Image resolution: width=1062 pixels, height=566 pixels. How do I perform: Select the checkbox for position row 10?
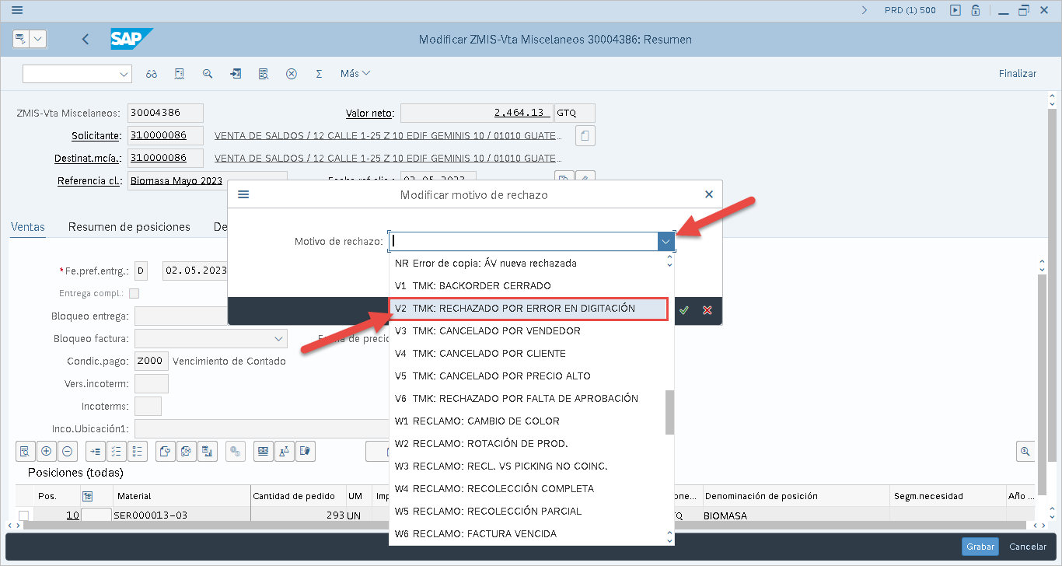[24, 515]
